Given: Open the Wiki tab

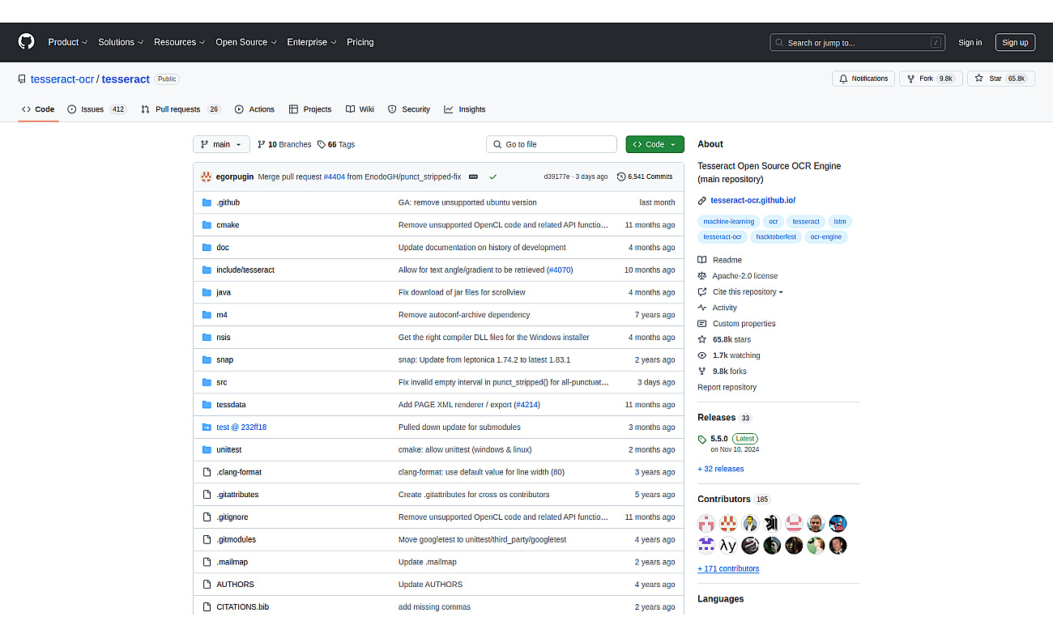Looking at the screenshot, I should coord(360,109).
